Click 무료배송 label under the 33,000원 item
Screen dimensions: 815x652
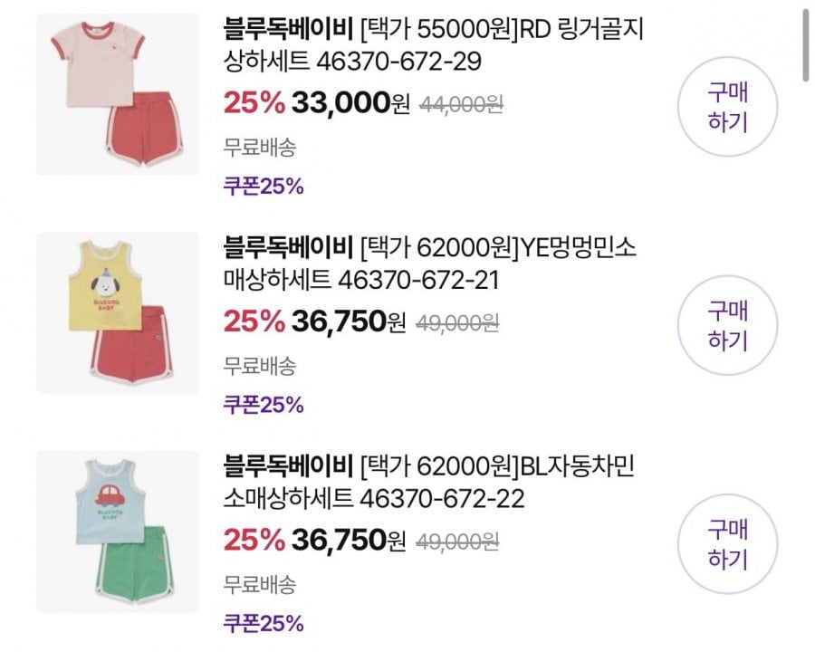click(x=260, y=148)
